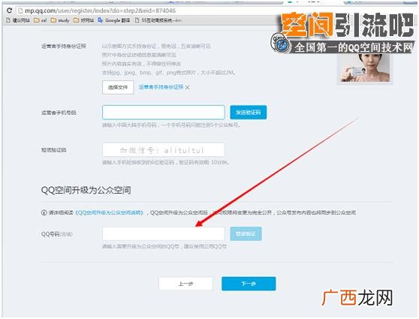Open the QQ空间升级为公众空间说明 link
This screenshot has height=319, width=419.
[x=110, y=212]
